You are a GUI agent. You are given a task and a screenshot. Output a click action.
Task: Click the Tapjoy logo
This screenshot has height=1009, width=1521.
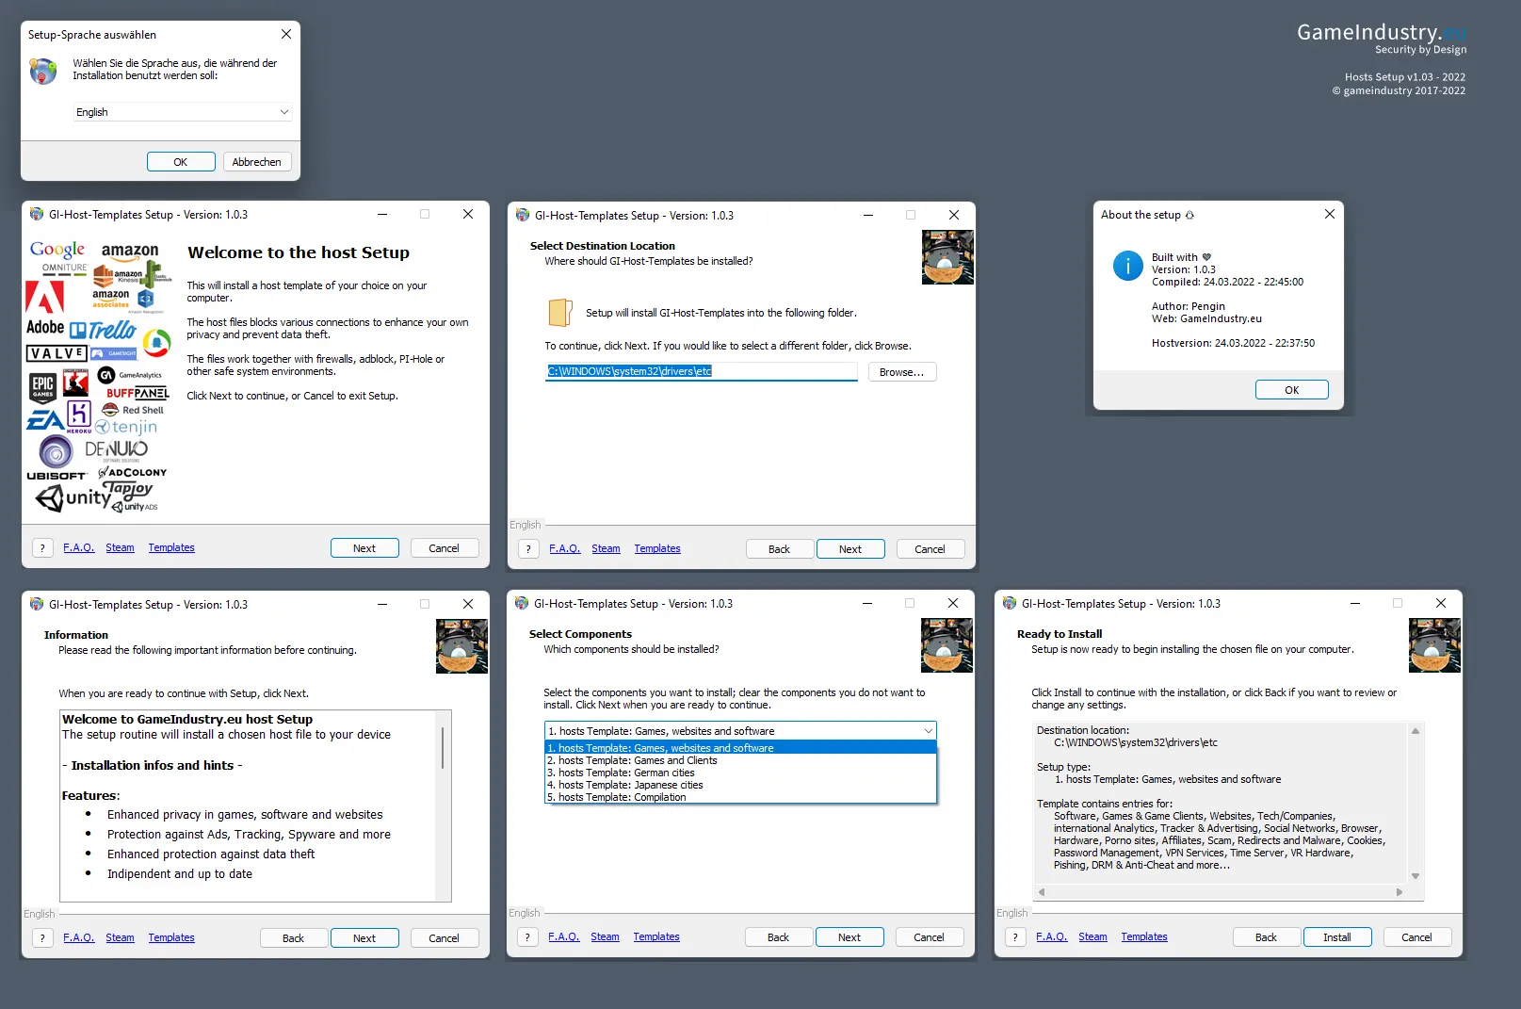[x=128, y=490]
